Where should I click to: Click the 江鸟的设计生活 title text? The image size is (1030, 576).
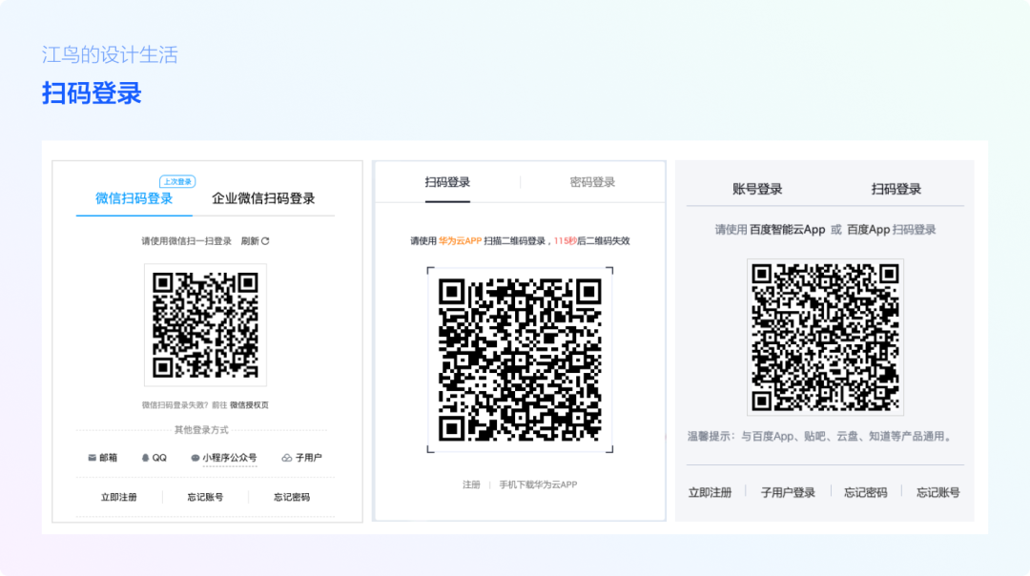[x=111, y=54]
